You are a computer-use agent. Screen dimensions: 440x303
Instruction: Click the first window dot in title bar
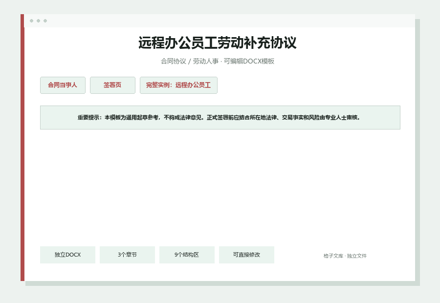pos(31,21)
